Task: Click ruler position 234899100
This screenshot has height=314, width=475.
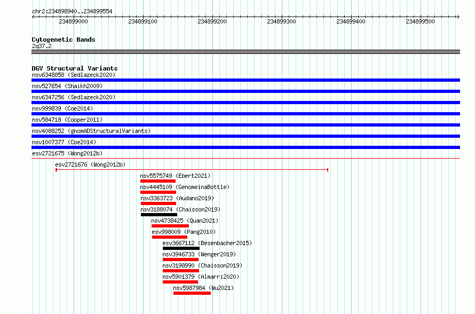Action: (x=142, y=21)
